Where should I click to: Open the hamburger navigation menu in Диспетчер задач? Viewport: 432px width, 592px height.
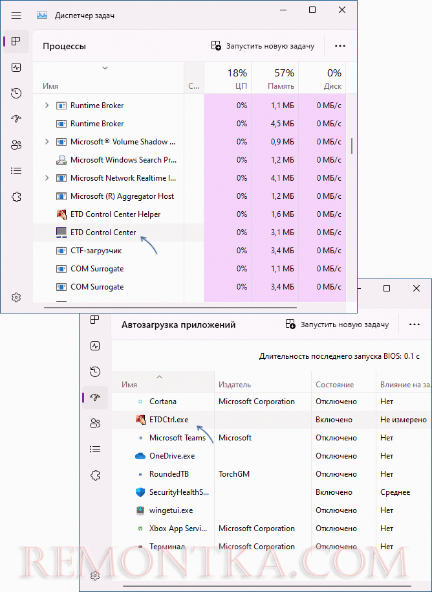(16, 14)
